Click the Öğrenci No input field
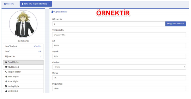 tap(109, 24)
